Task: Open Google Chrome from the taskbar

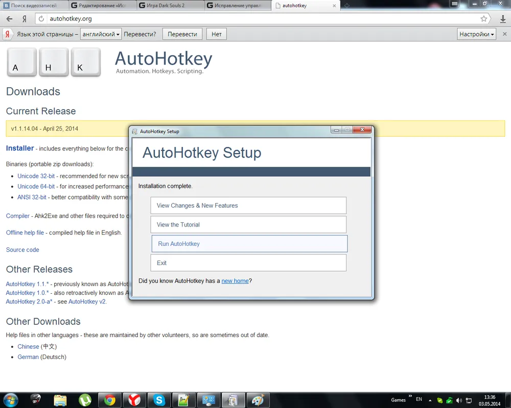Action: [x=110, y=399]
